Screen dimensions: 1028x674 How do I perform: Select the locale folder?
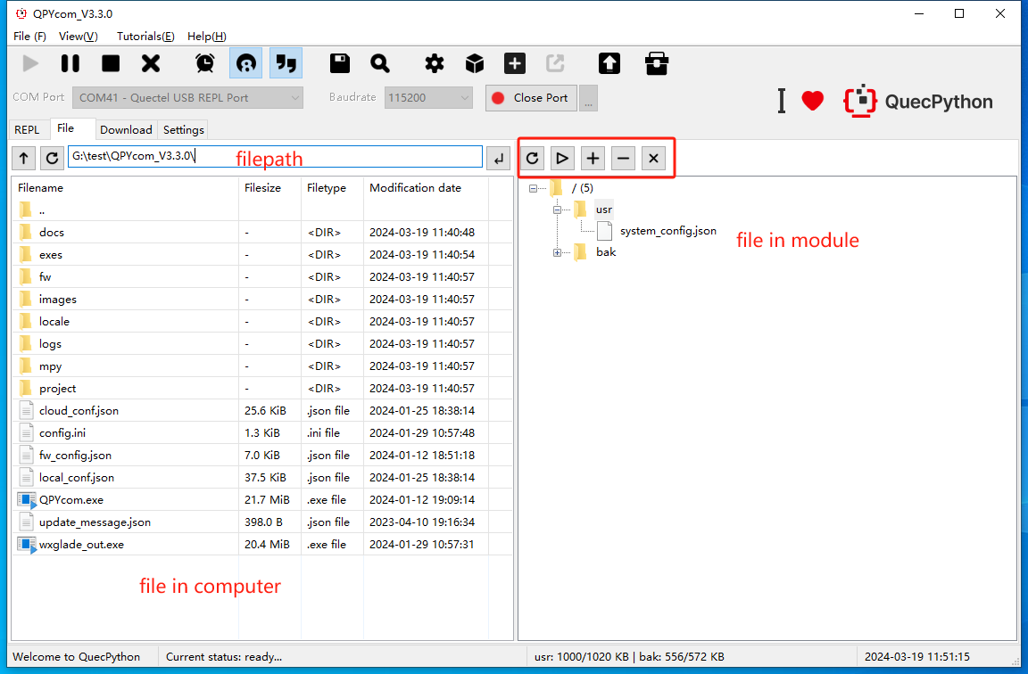[262, 322]
